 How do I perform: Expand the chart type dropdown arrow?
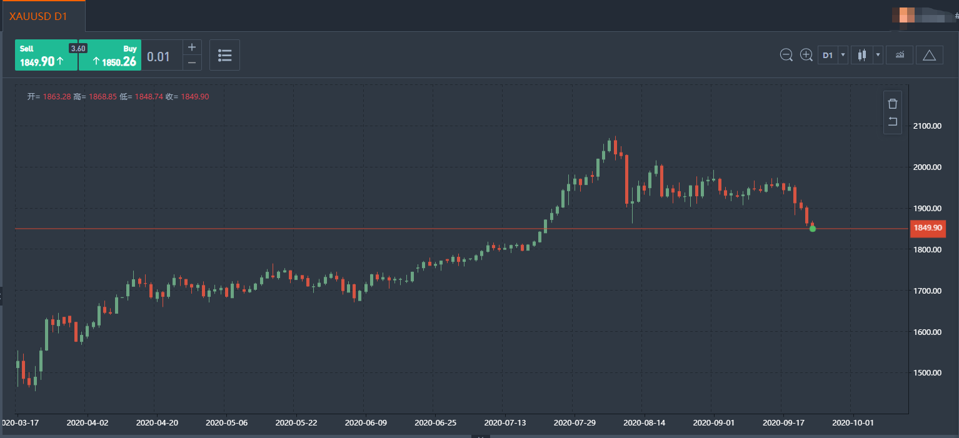tap(878, 55)
